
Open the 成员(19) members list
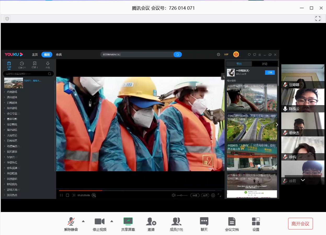click(x=176, y=222)
